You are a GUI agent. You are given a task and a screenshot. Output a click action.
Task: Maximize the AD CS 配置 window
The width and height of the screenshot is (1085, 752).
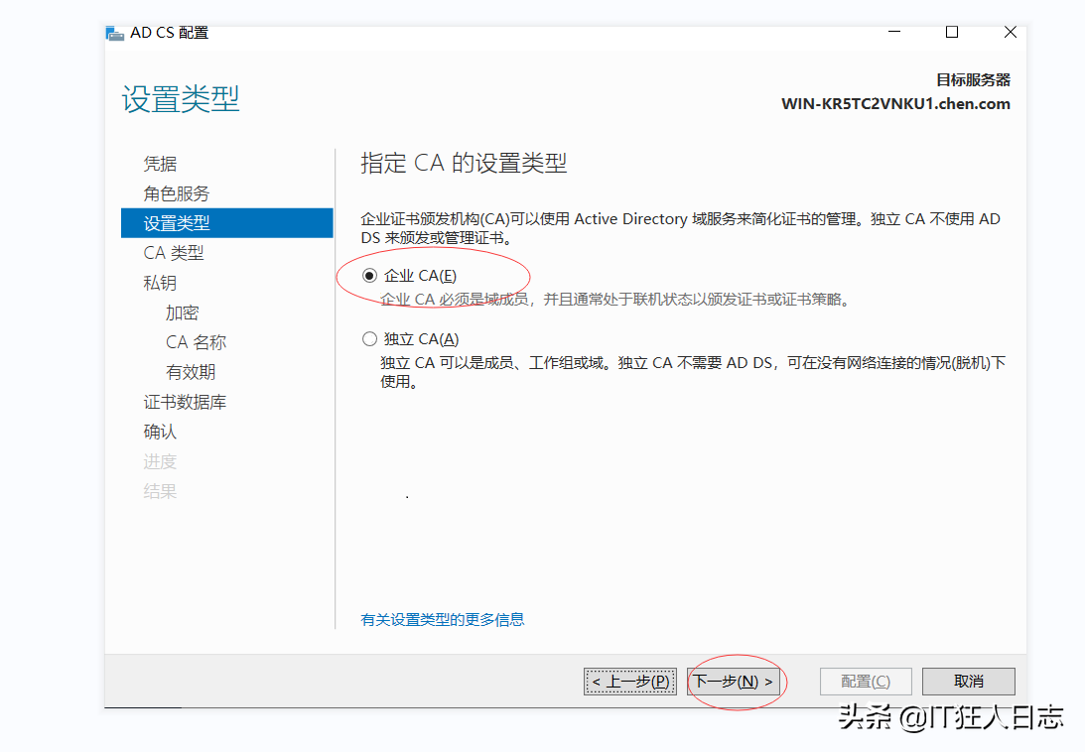point(952,32)
